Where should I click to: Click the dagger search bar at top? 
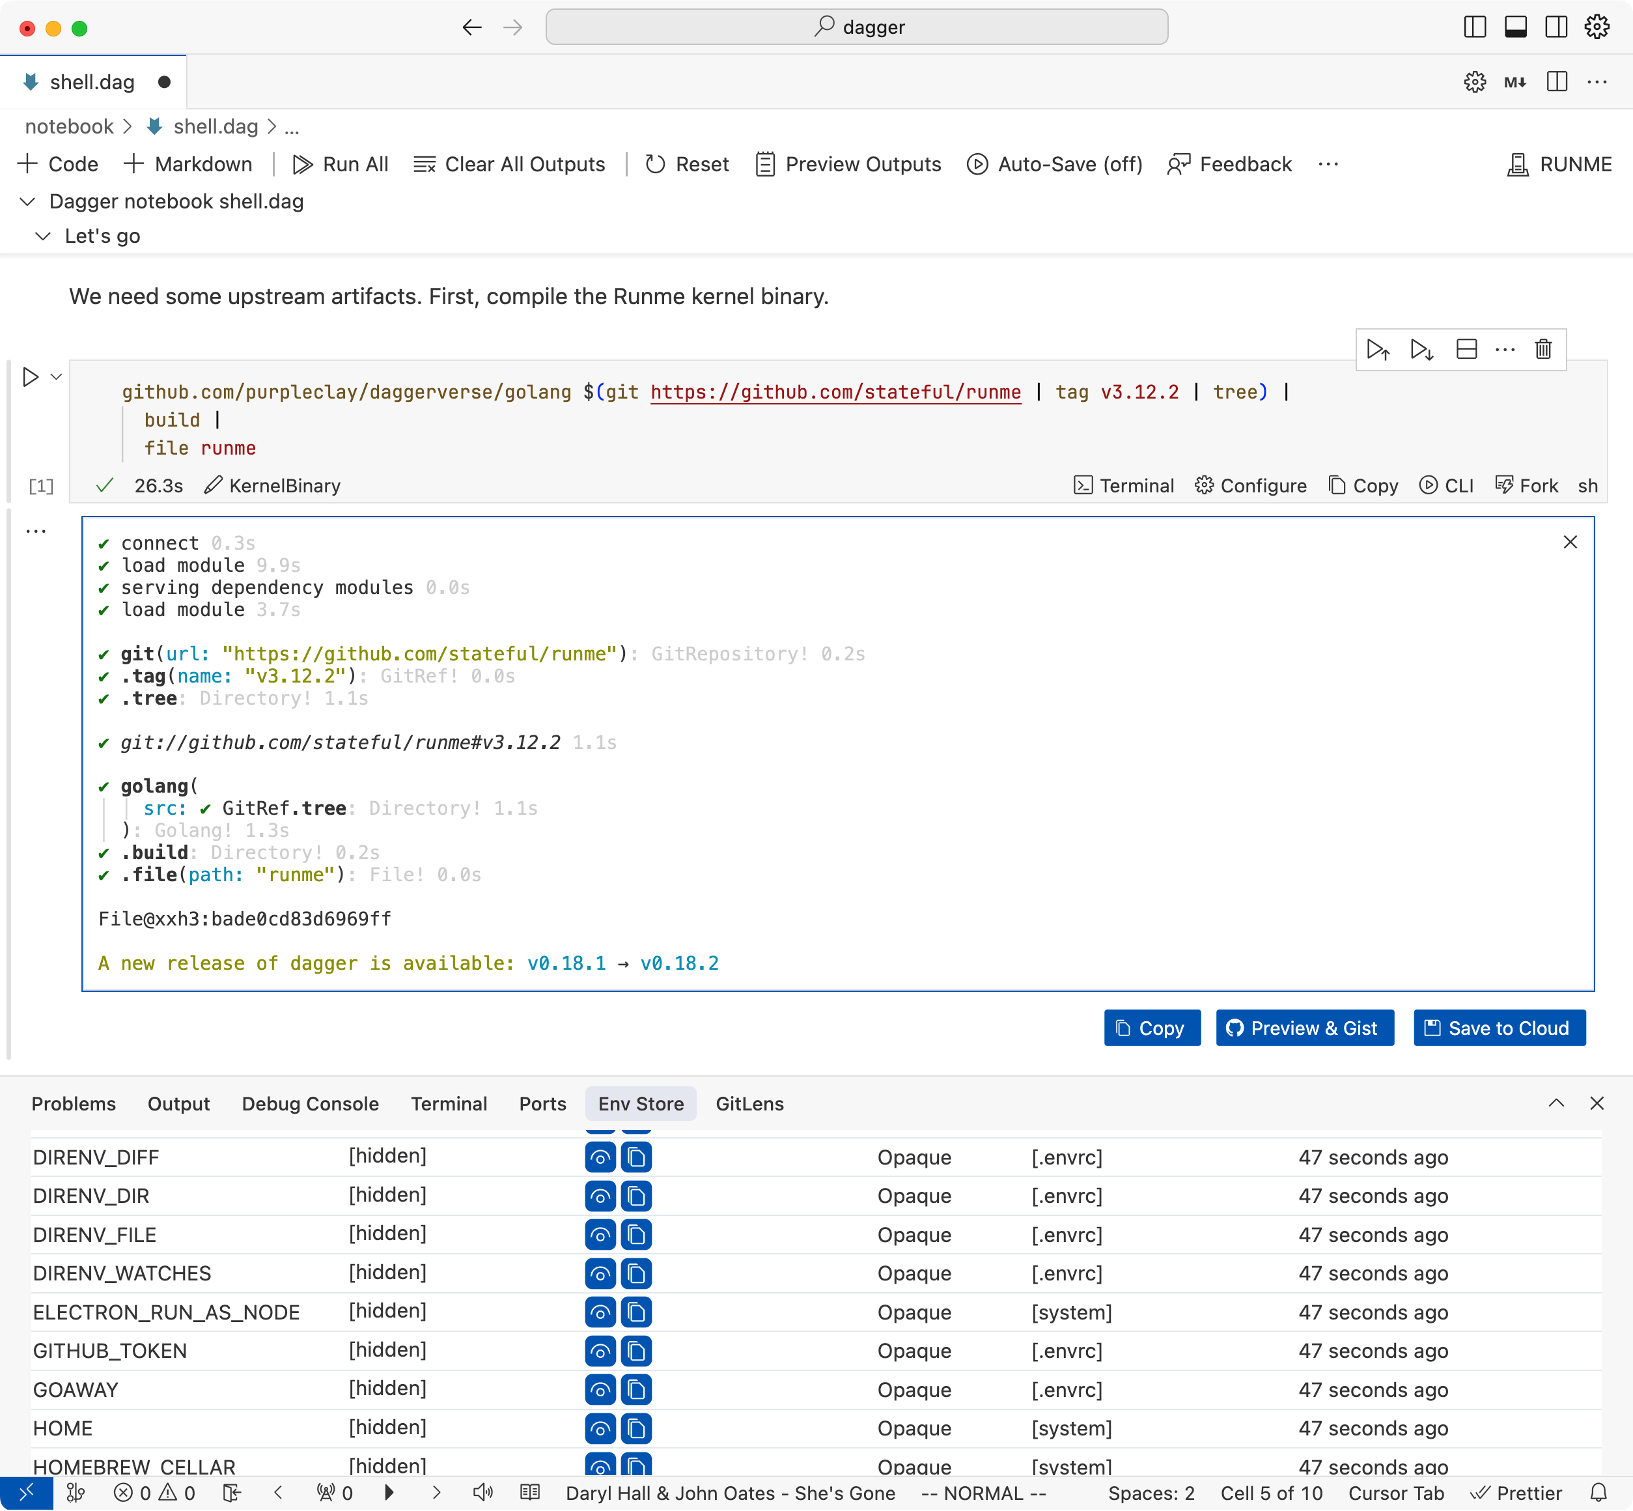(x=858, y=26)
